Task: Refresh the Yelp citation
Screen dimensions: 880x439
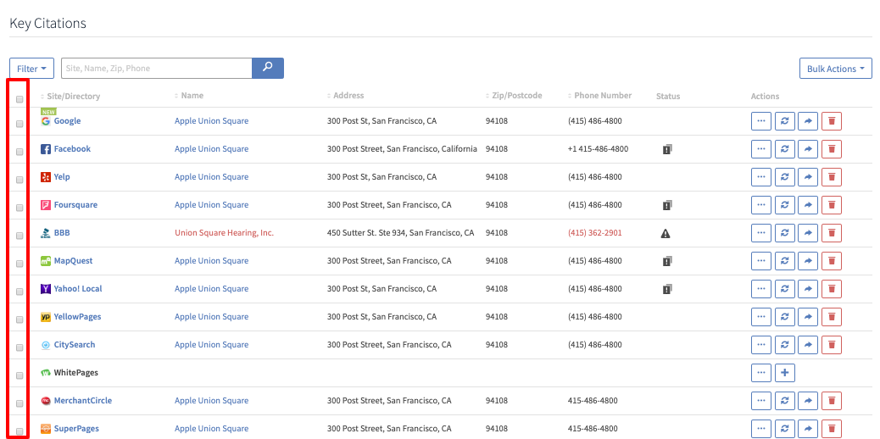Action: click(784, 177)
